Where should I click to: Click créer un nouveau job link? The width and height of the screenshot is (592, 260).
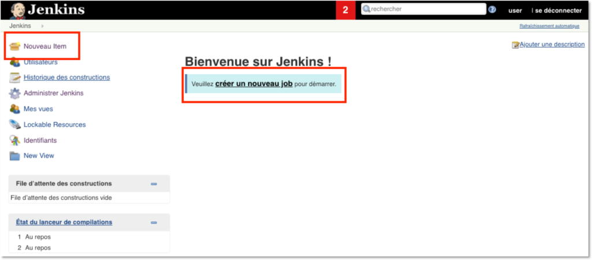pos(254,84)
